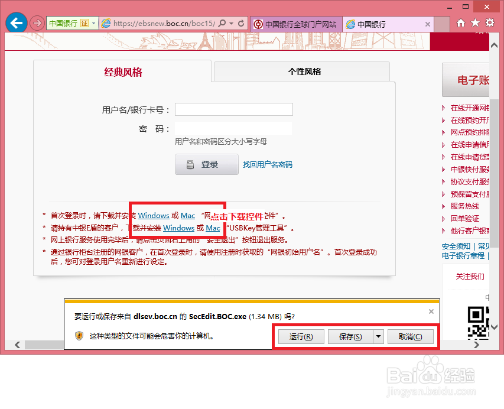The height and width of the screenshot is (409, 504).
Task: Open the Tools gear icon
Action: click(x=490, y=23)
